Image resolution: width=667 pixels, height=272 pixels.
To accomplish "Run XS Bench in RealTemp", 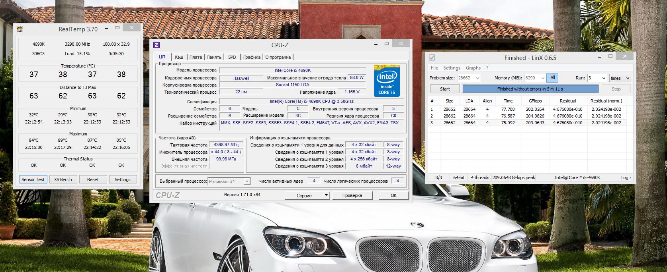I will [x=63, y=179].
